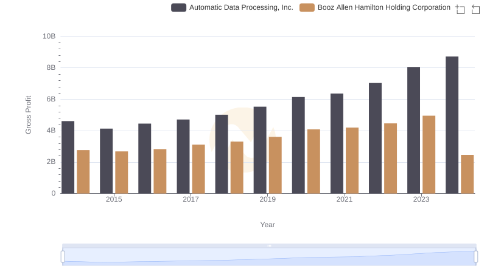Viewport: 487px width, 280px height.
Task: Click the tan bar for 2018
Action: [x=237, y=168]
